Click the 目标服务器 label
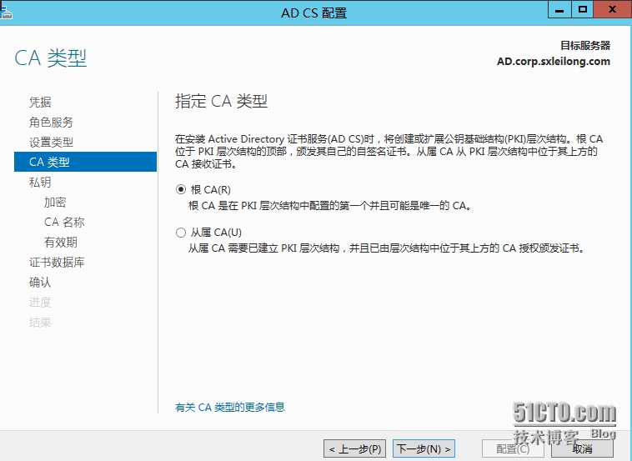The width and height of the screenshot is (632, 461). [x=585, y=46]
